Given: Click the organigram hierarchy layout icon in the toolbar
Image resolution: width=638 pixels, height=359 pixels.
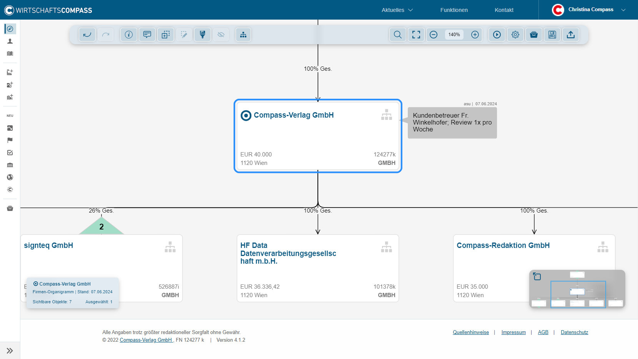Looking at the screenshot, I should click(243, 35).
